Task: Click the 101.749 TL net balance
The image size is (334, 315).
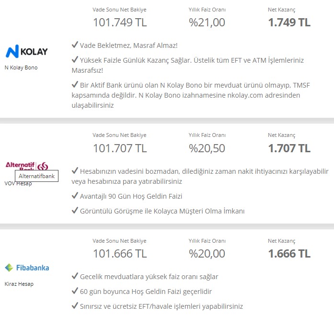Action: click(x=120, y=22)
